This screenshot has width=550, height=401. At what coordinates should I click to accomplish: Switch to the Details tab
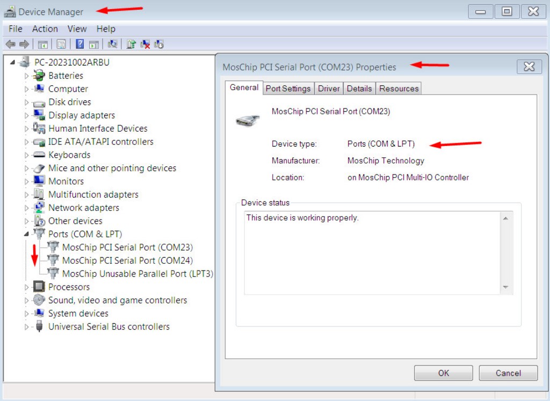coord(359,89)
